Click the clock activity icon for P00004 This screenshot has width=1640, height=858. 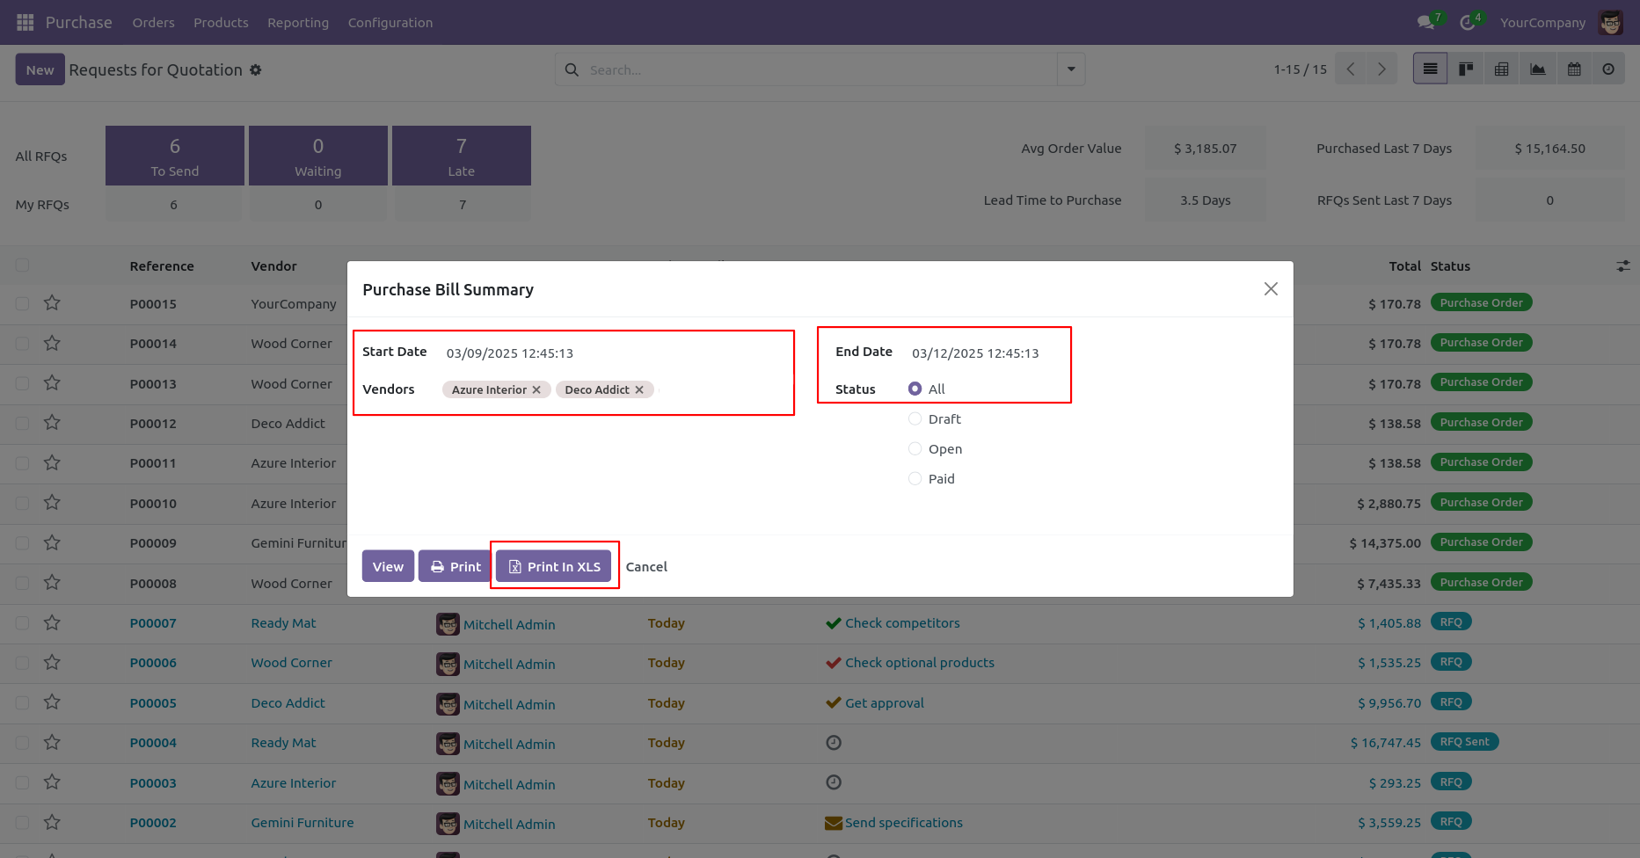pos(834,743)
